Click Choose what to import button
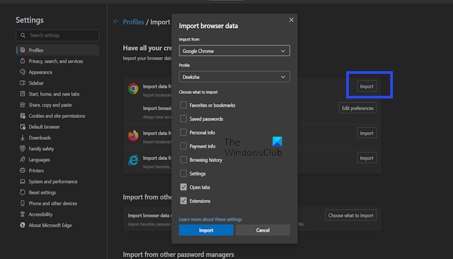 click(351, 216)
